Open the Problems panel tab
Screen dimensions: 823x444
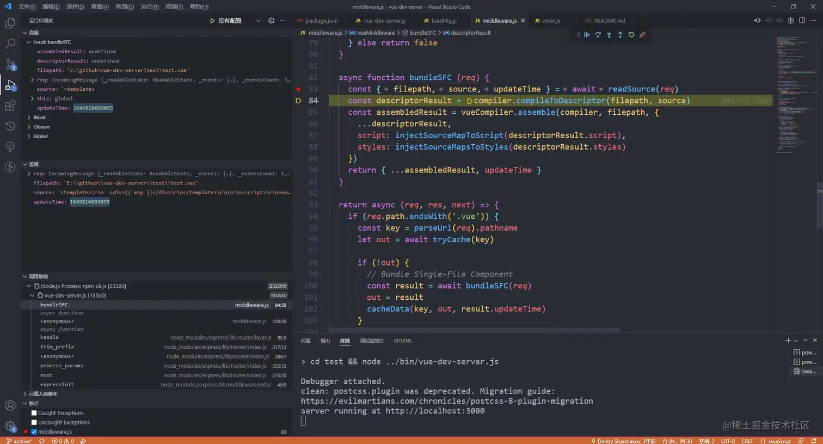[x=305, y=341]
